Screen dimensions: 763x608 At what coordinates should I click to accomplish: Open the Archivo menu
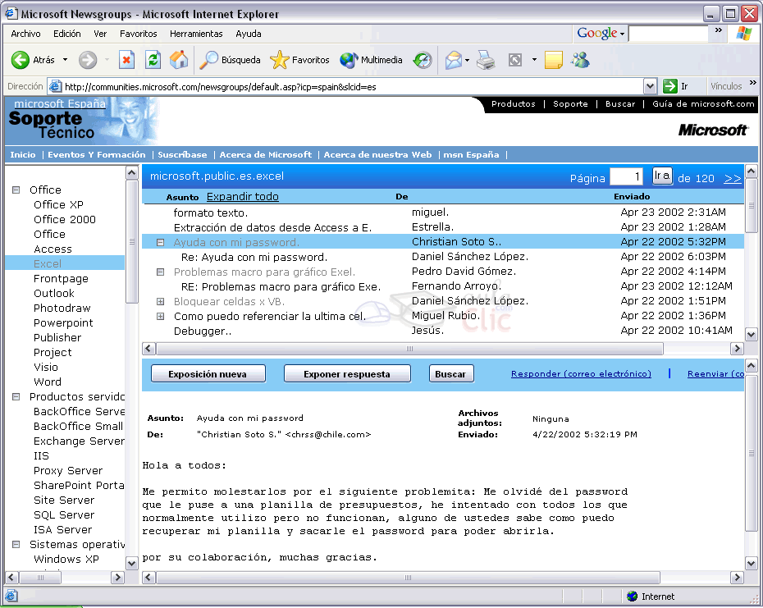(x=25, y=34)
